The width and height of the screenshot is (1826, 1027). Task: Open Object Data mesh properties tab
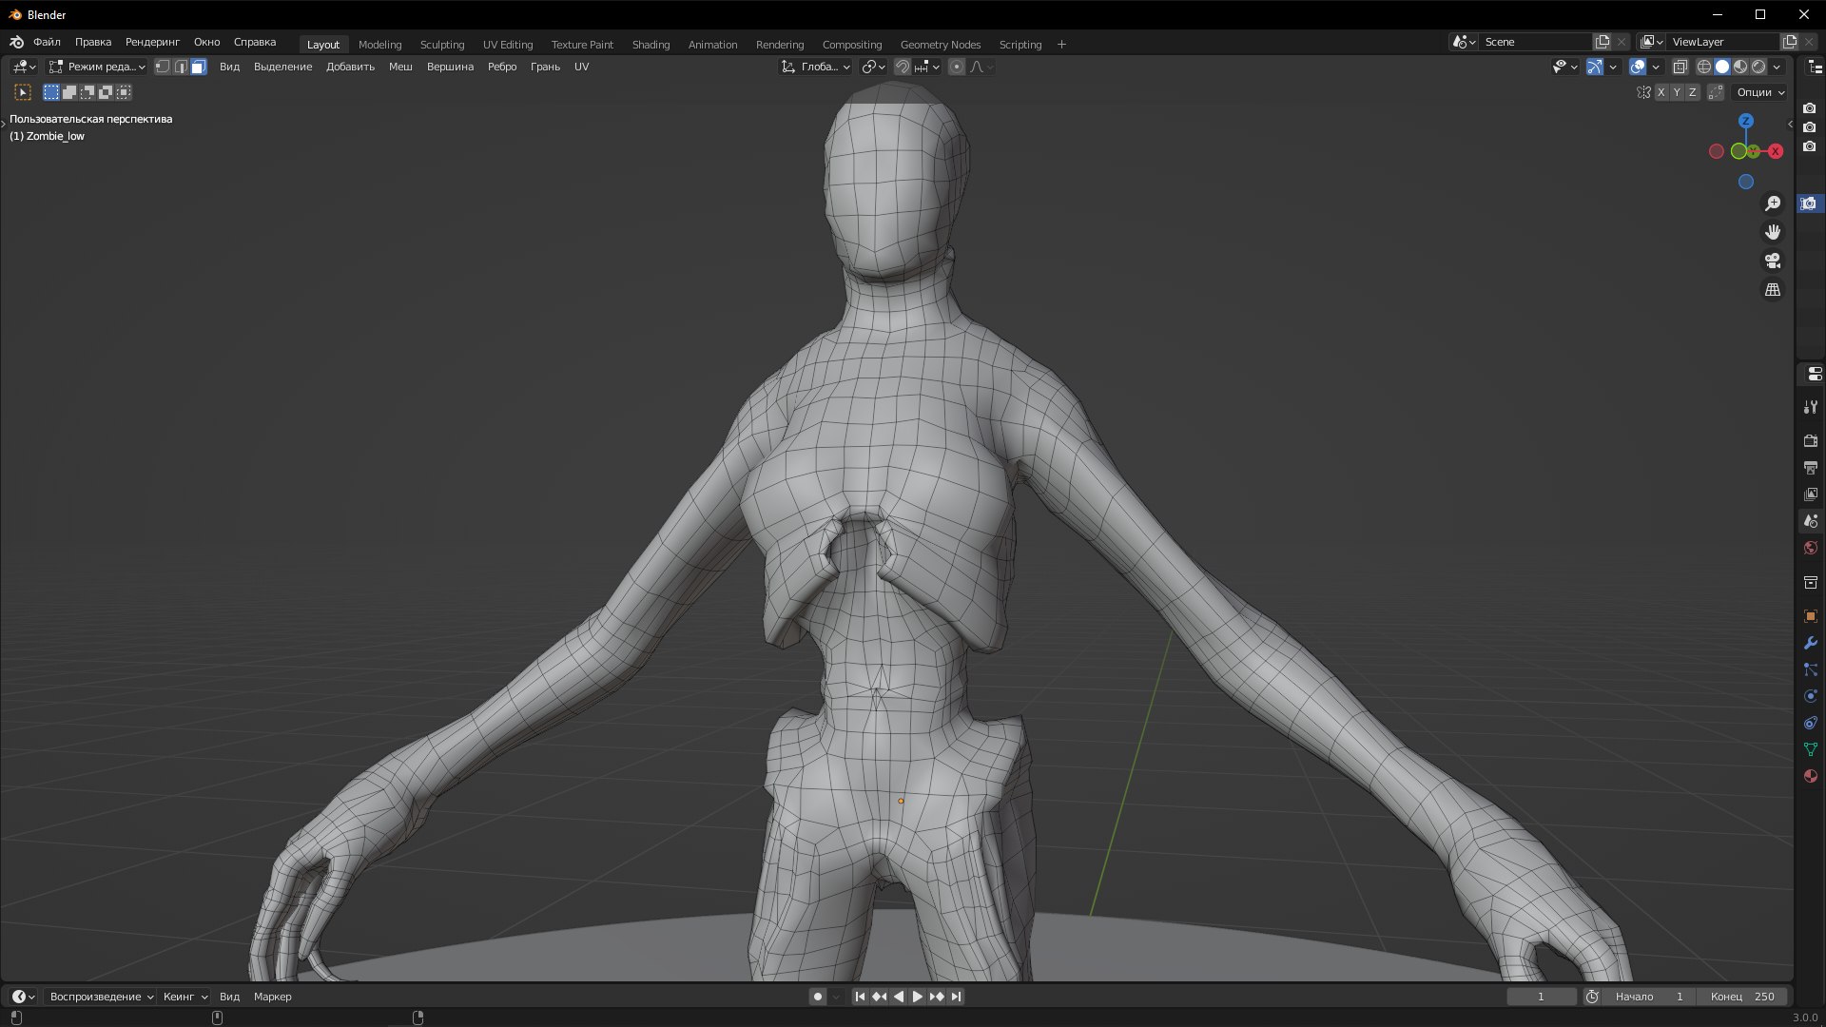[1811, 749]
